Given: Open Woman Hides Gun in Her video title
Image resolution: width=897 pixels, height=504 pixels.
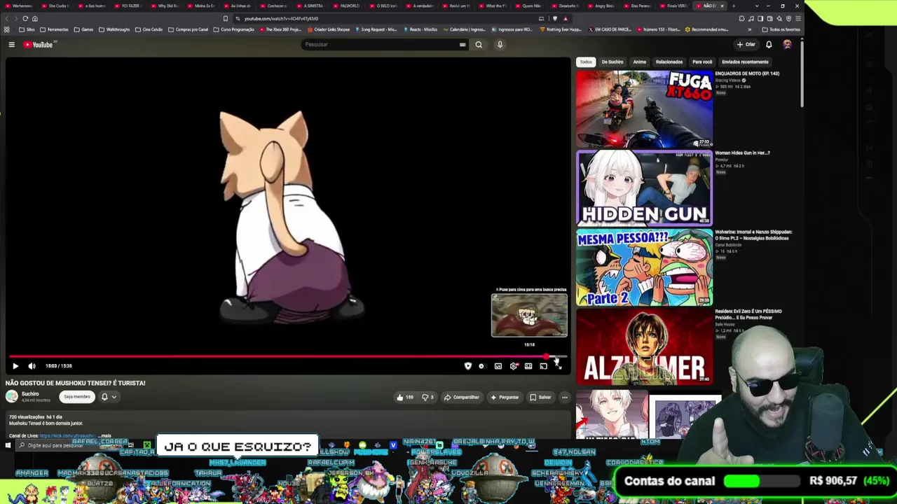Looking at the screenshot, I should [742, 153].
